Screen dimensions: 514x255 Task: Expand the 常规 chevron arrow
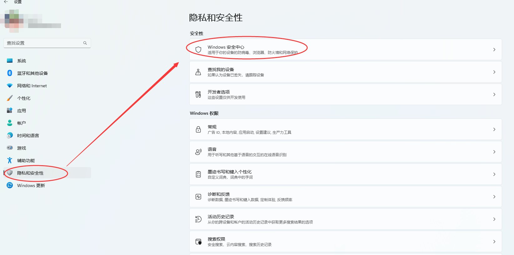[494, 129]
